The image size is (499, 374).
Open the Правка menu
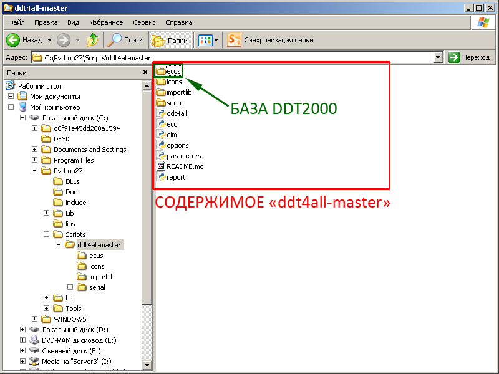(46, 22)
